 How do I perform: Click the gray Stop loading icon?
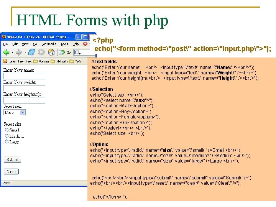tap(41, 52)
